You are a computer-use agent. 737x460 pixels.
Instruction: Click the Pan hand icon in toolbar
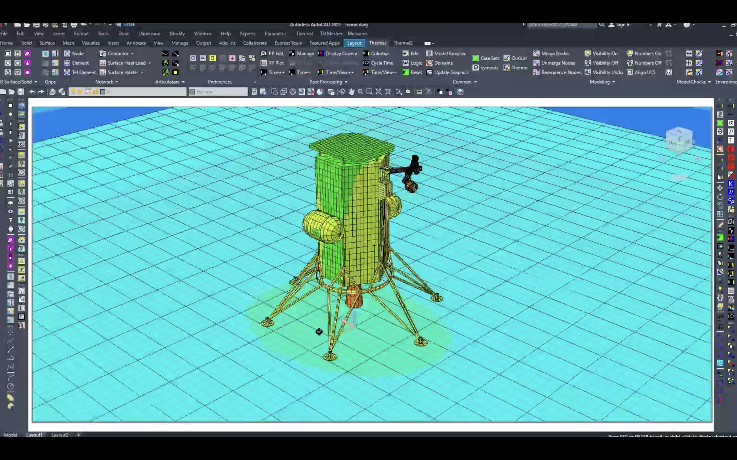(x=351, y=91)
